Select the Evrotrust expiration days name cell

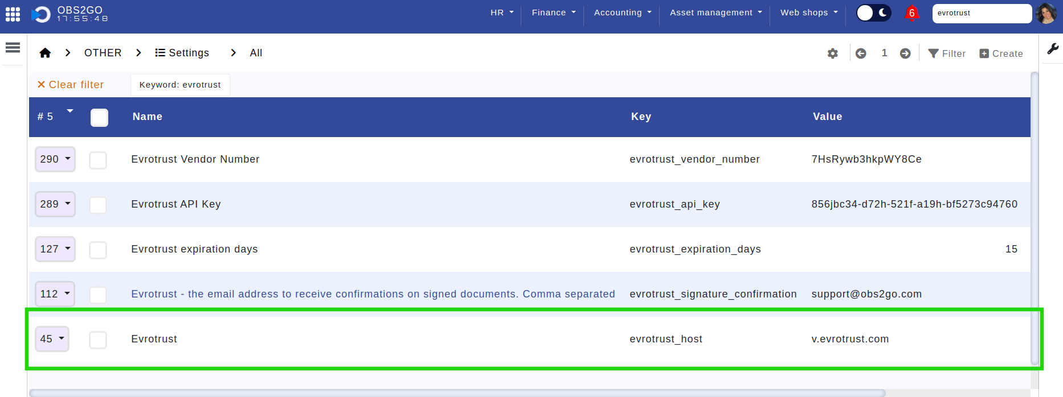(x=194, y=249)
